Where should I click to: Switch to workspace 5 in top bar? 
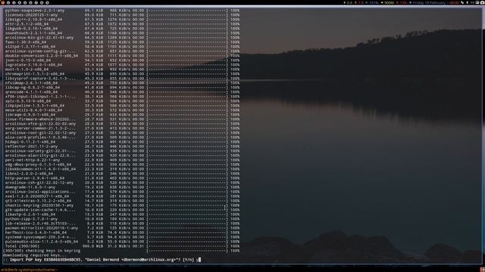pyautogui.click(x=25, y=2)
